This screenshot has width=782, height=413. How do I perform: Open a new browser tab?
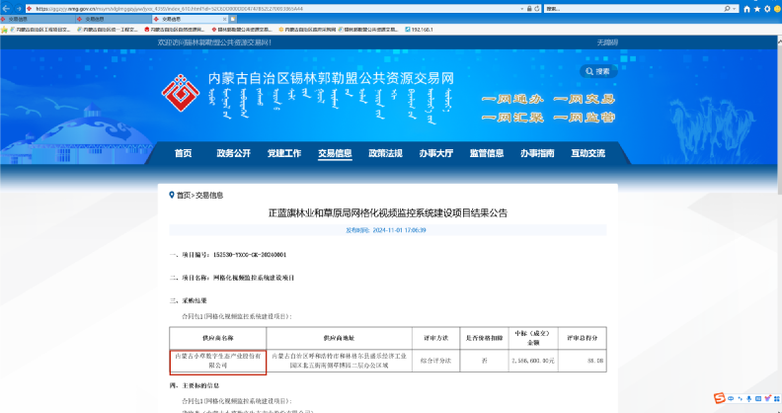[233, 19]
